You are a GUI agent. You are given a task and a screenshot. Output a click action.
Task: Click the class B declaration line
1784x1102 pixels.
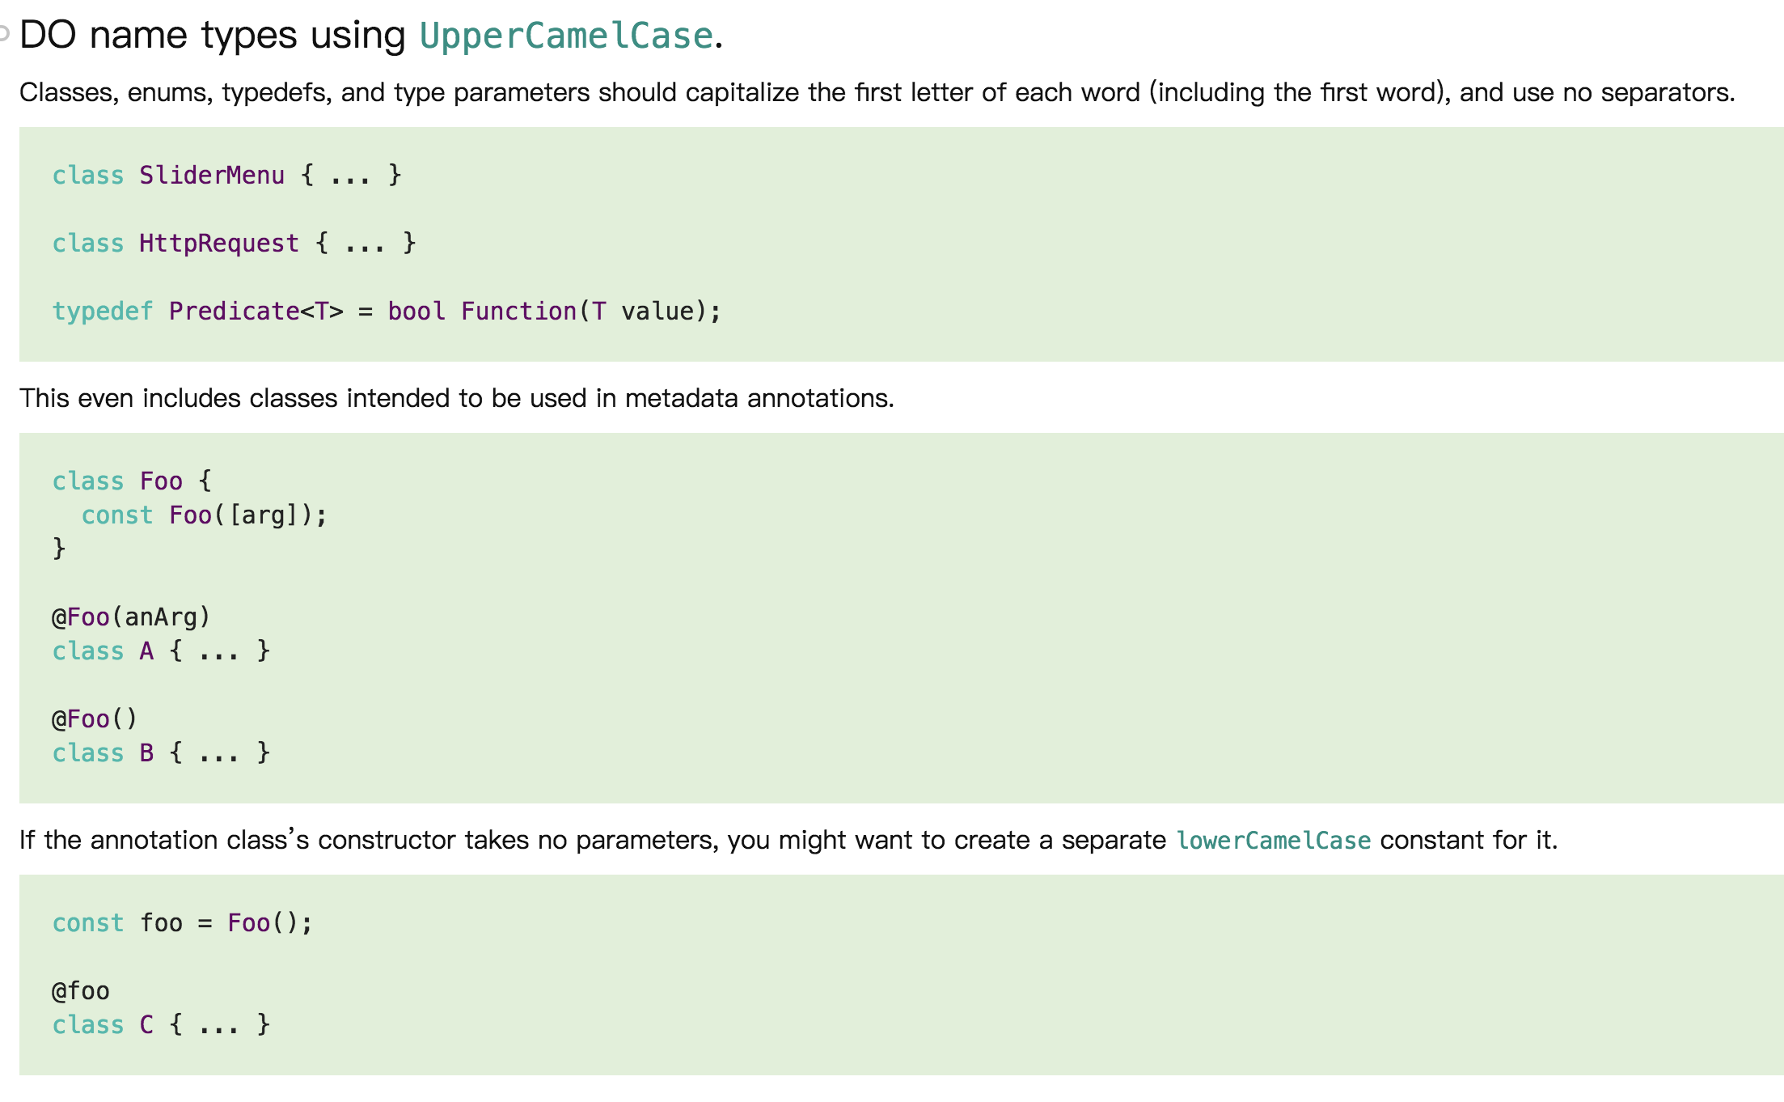[x=161, y=753]
